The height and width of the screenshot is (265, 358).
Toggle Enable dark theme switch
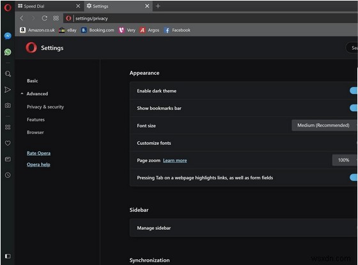point(354,91)
